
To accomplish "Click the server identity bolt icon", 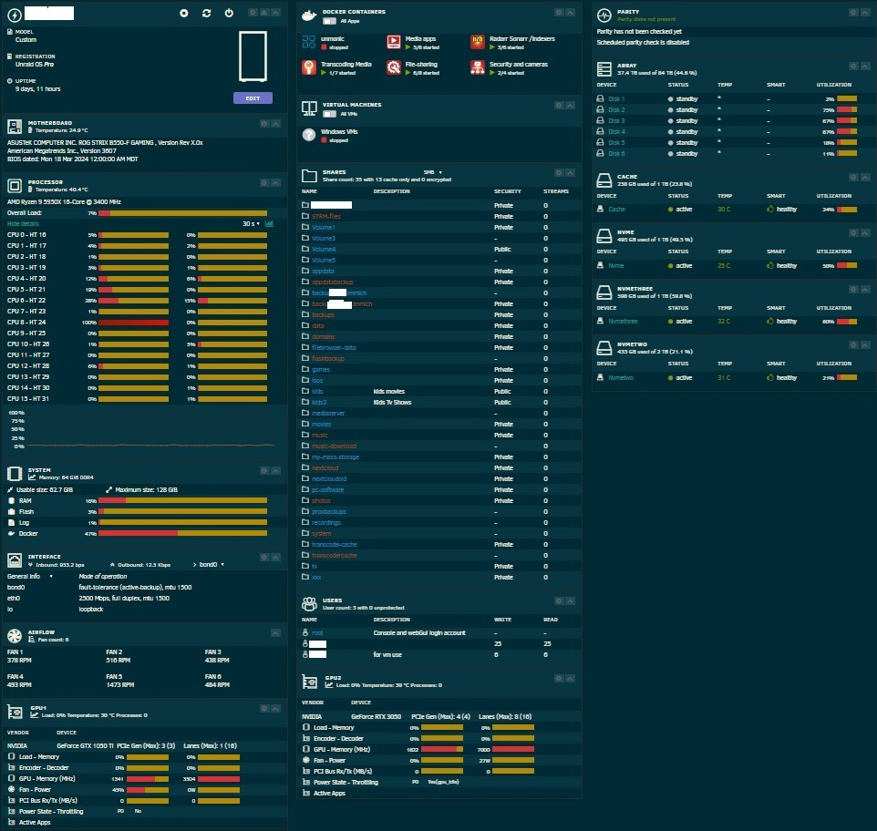I will coord(15,15).
